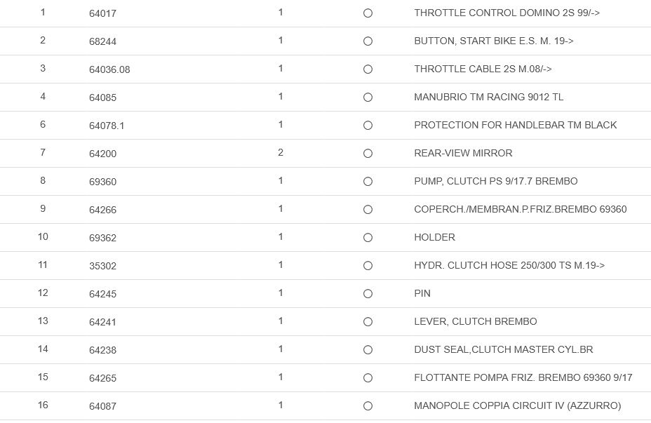Click part number 68244

102,41
